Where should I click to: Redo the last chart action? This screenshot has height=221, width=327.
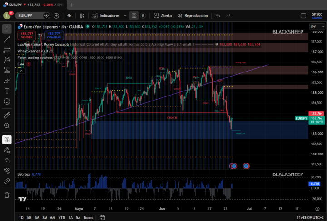pyautogui.click(x=228, y=16)
